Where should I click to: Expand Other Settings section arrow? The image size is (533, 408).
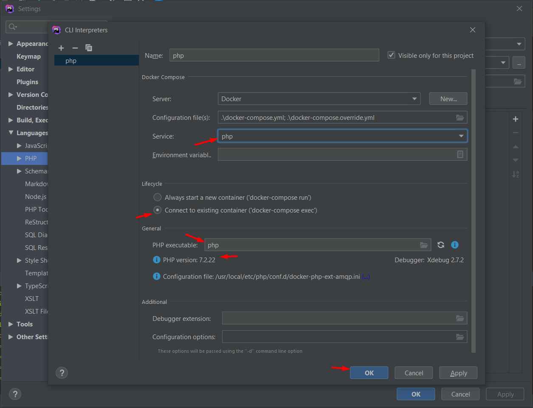pyautogui.click(x=11, y=337)
